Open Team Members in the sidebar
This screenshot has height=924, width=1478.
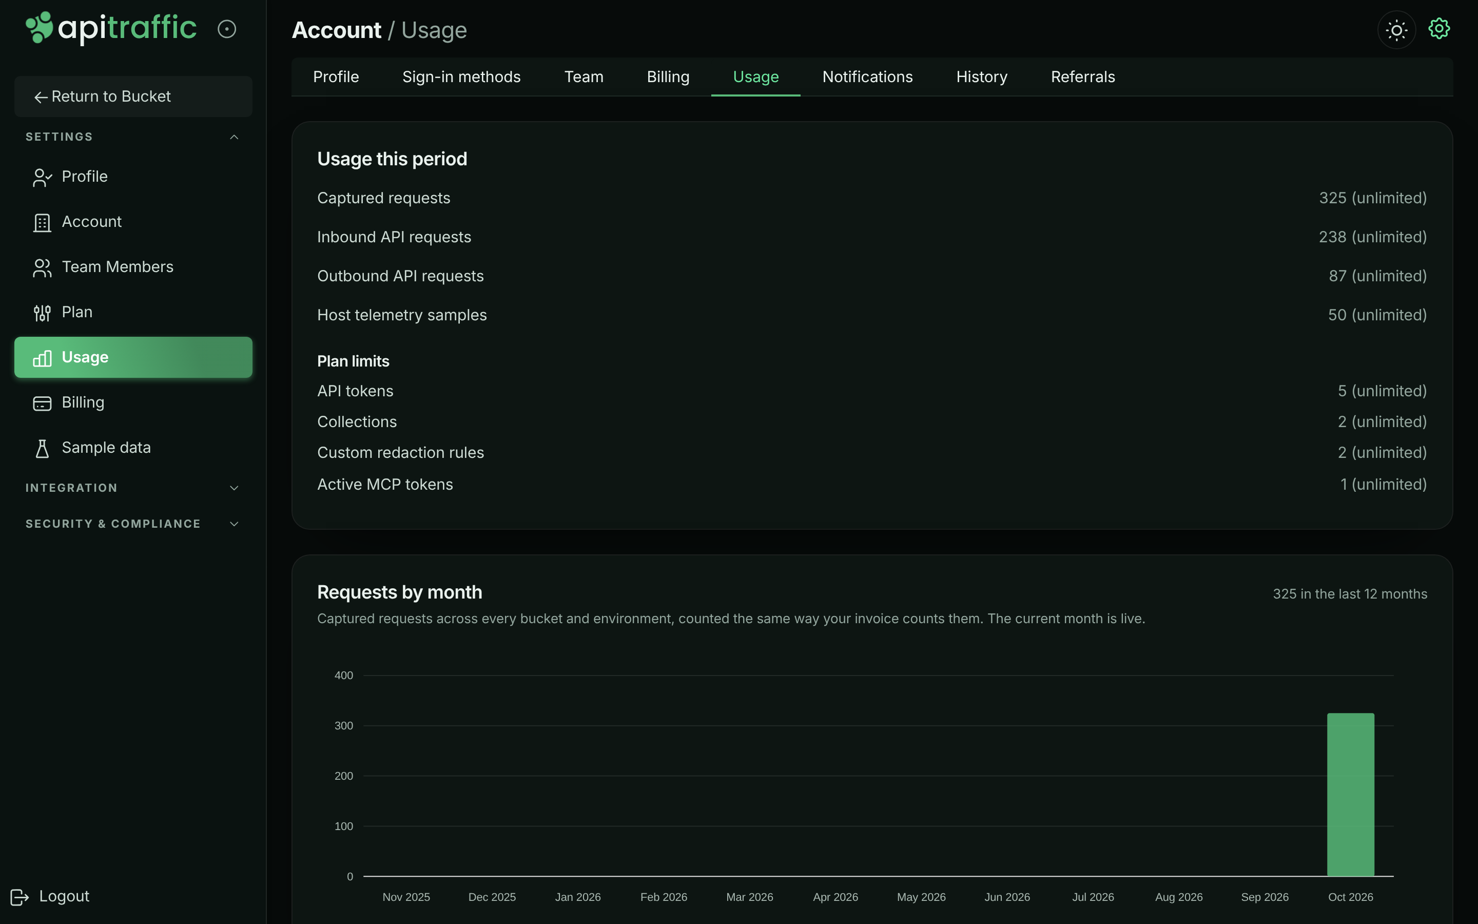point(133,267)
